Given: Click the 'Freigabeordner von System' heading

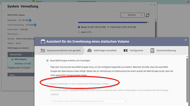Looking at the screenshot, I should tap(19, 68).
